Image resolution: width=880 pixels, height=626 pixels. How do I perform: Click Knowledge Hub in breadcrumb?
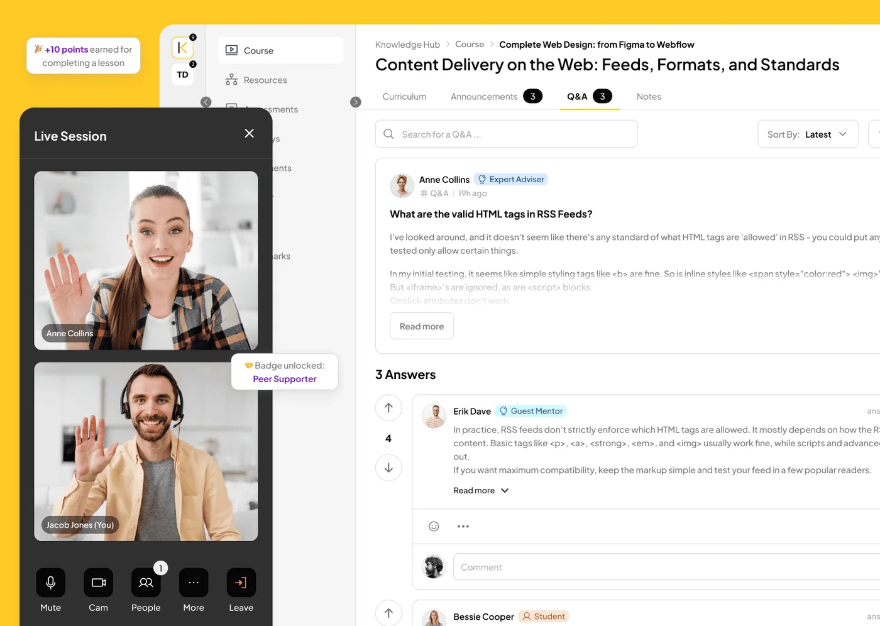click(407, 45)
